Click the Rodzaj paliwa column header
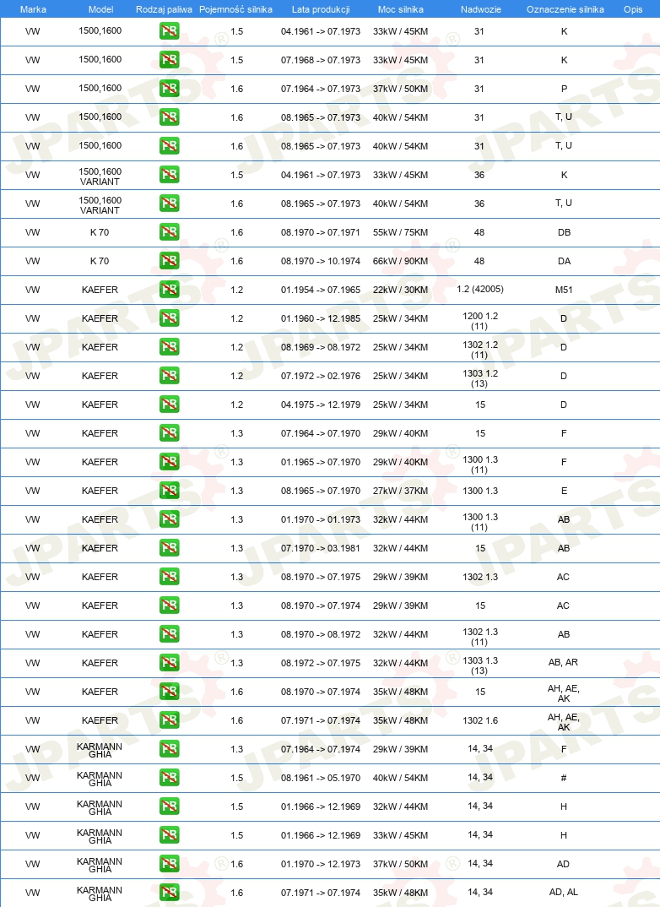This screenshot has width=660, height=907. pyautogui.click(x=164, y=9)
